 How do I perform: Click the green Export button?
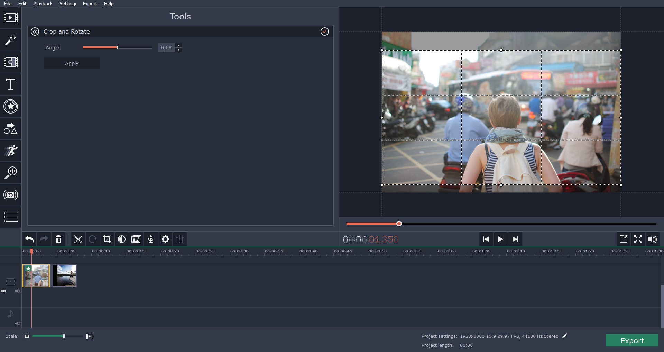(x=632, y=340)
